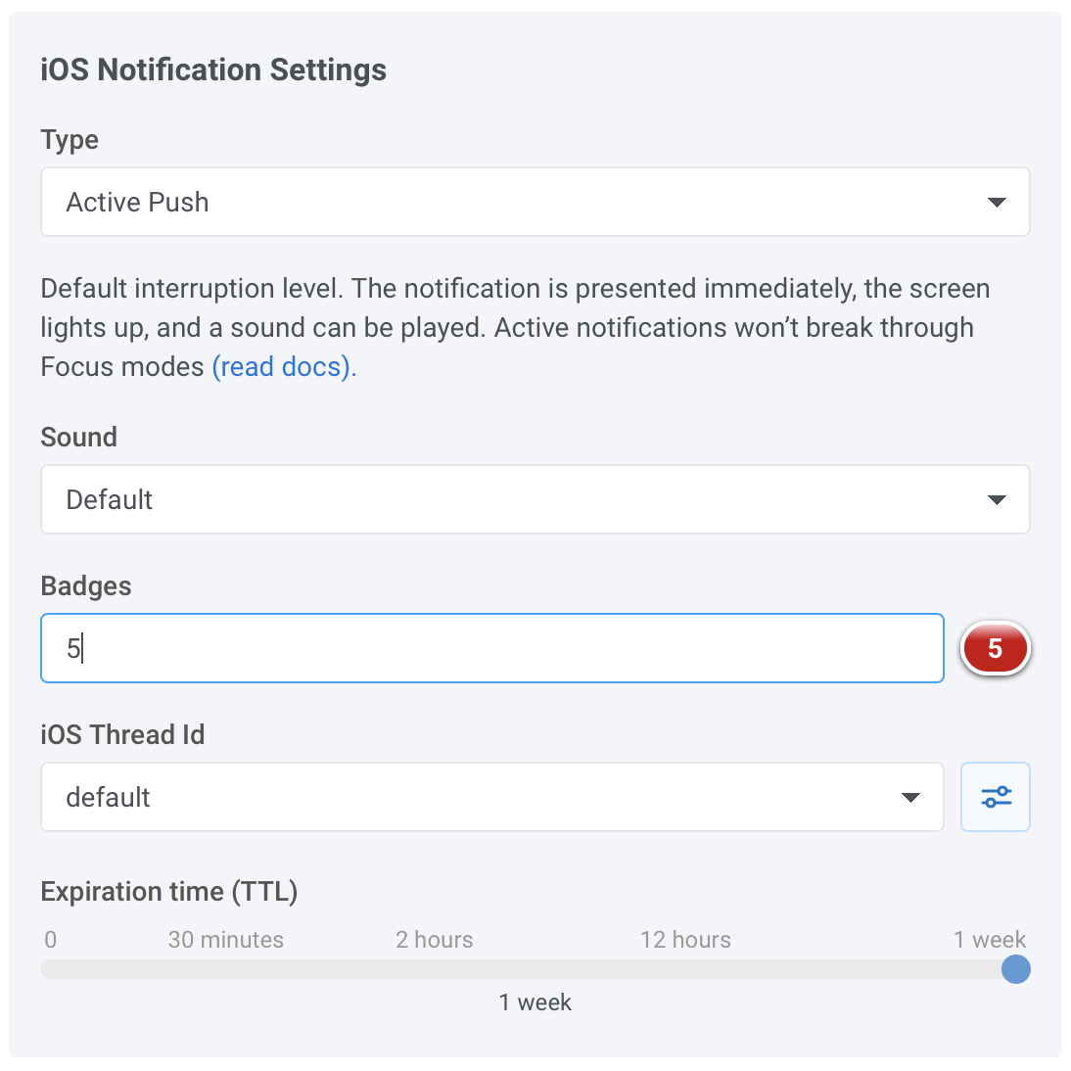Click the thread settings sliders icon

(x=996, y=797)
